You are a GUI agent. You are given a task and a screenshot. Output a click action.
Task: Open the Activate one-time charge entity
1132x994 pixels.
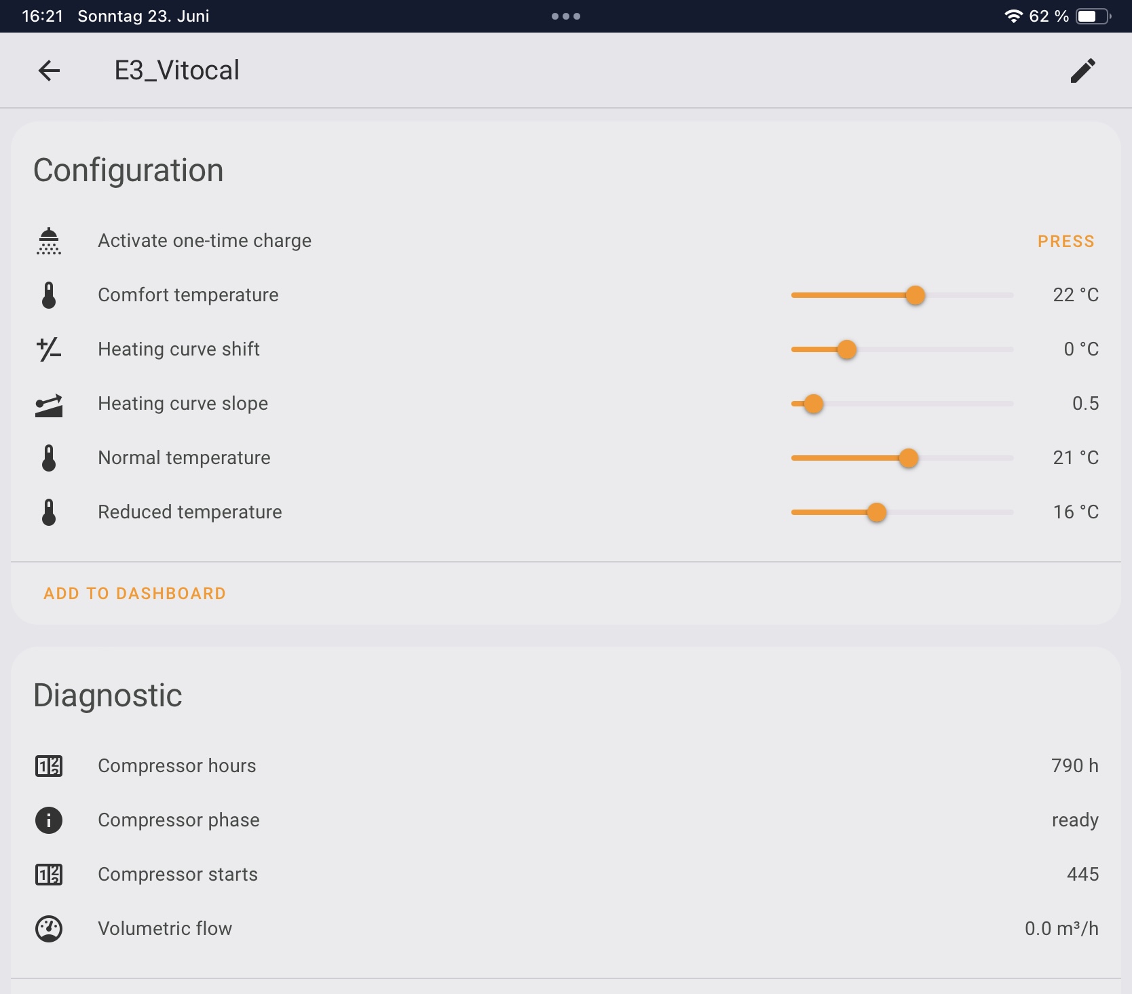tap(205, 241)
